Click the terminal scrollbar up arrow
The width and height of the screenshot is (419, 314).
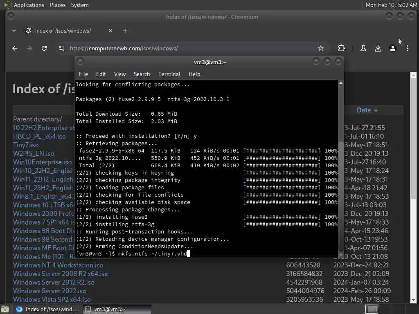(x=341, y=83)
